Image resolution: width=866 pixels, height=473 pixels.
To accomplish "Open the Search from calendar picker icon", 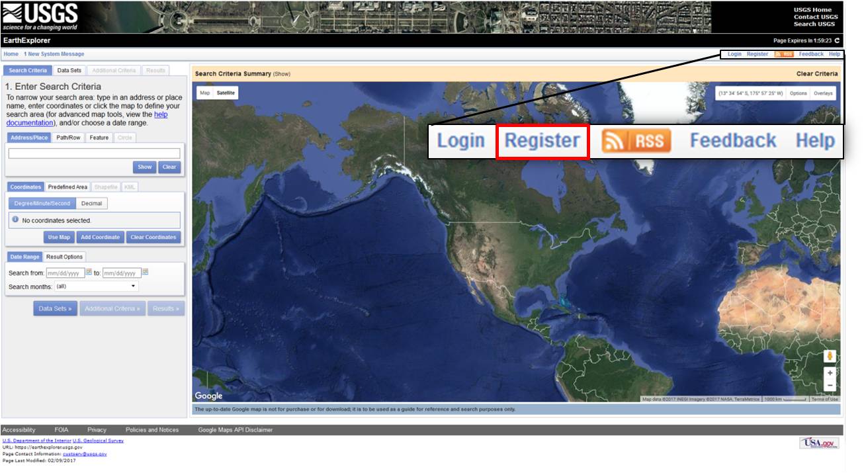I will coord(89,272).
